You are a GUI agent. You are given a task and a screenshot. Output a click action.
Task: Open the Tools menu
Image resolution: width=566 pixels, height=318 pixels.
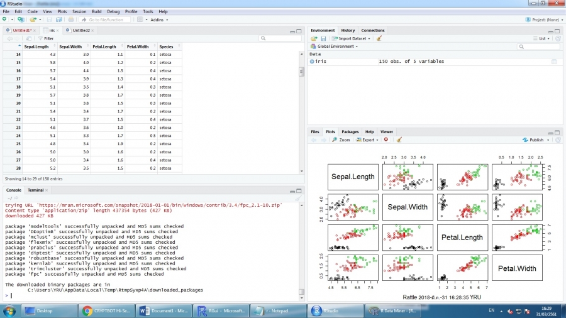[x=148, y=11]
